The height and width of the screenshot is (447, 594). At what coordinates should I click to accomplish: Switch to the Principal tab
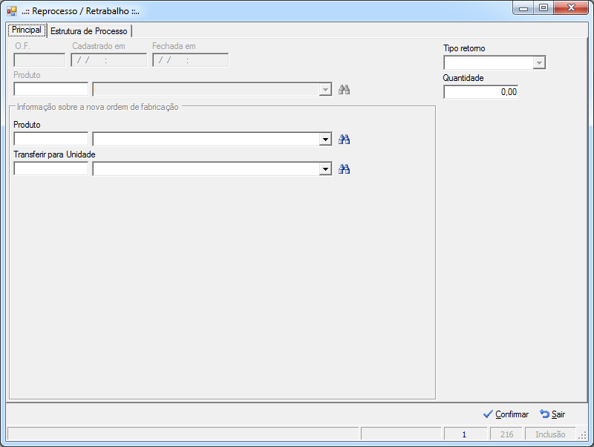[27, 30]
